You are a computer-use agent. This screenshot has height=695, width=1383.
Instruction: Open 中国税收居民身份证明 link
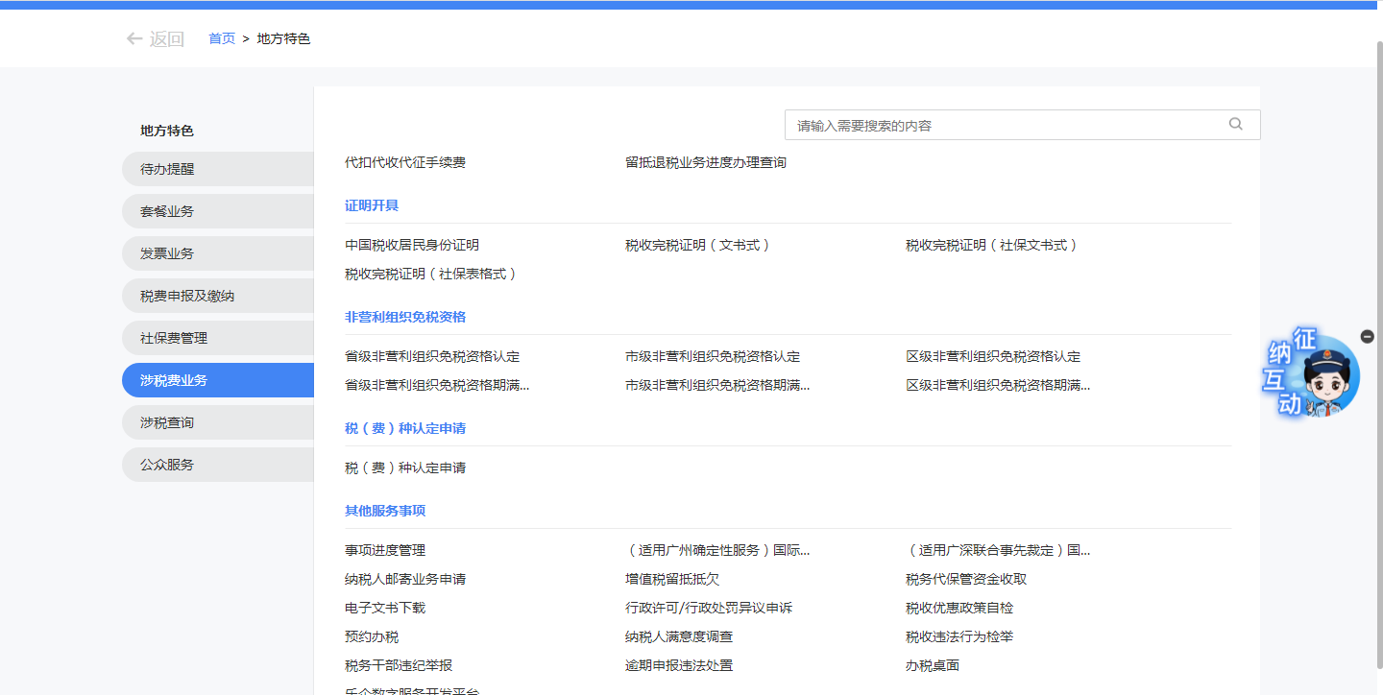point(412,245)
